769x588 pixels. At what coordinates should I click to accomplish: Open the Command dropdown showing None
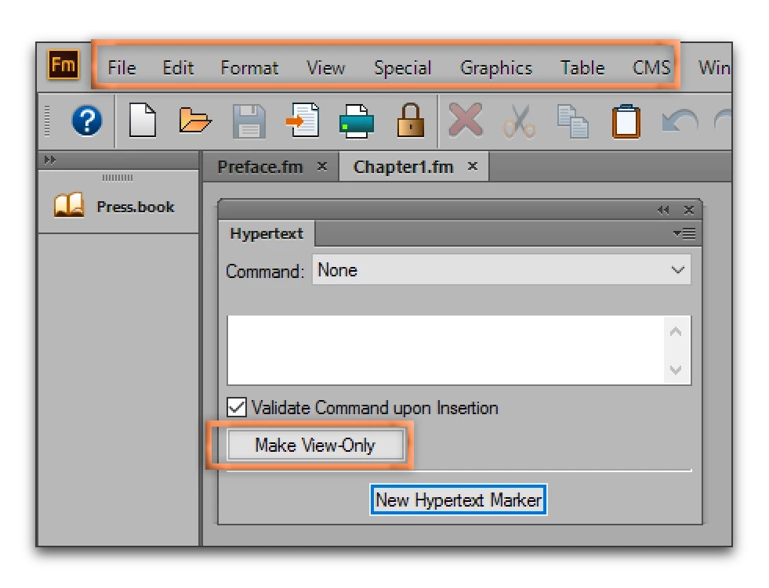point(501,269)
